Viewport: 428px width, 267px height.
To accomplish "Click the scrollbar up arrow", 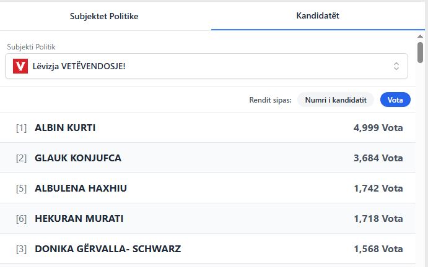I will pos(421,36).
